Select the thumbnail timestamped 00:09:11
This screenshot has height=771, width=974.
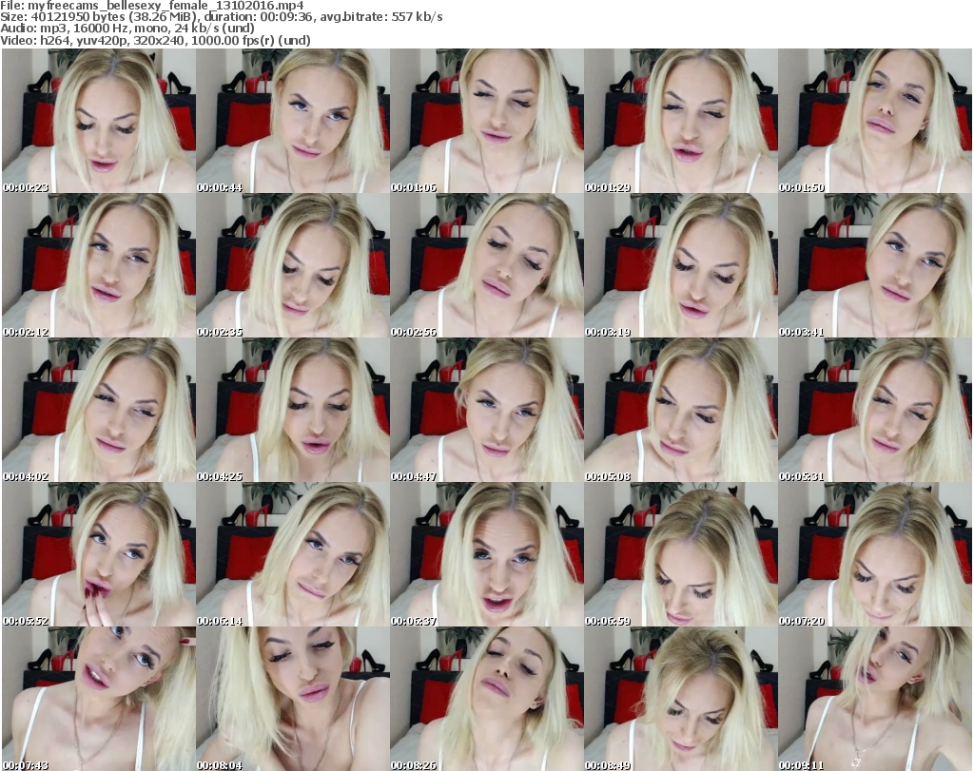875,699
